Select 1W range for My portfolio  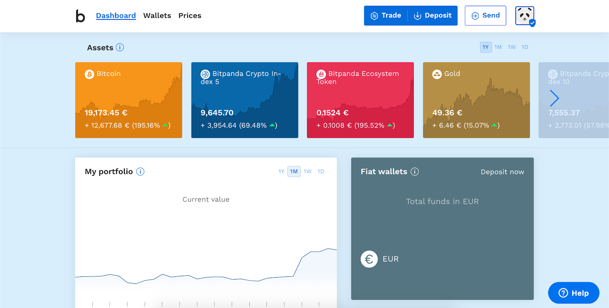pos(308,171)
